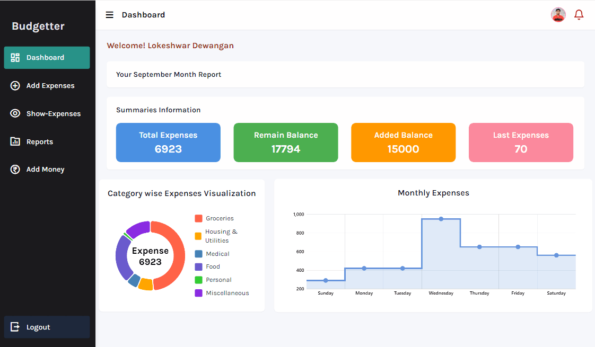Select the Remain Balance green card

[286, 143]
